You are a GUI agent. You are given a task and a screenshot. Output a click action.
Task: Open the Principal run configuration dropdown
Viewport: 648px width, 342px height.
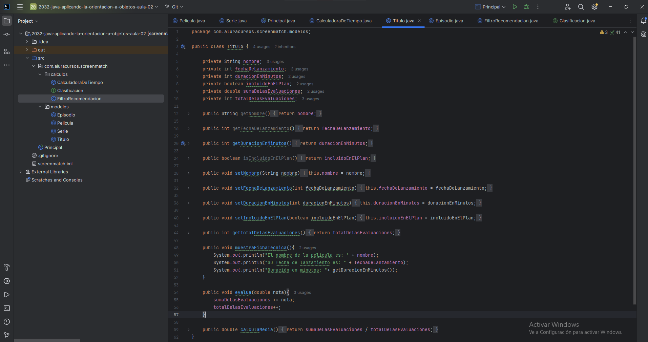[490, 7]
